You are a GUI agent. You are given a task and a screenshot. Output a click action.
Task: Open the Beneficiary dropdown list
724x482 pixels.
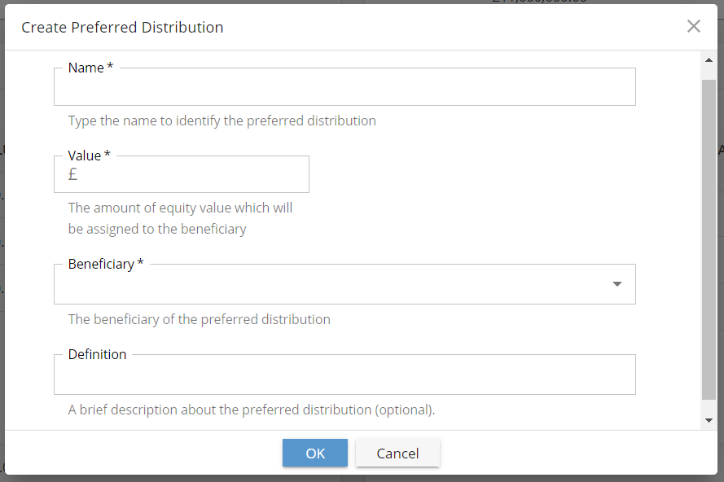(344, 284)
